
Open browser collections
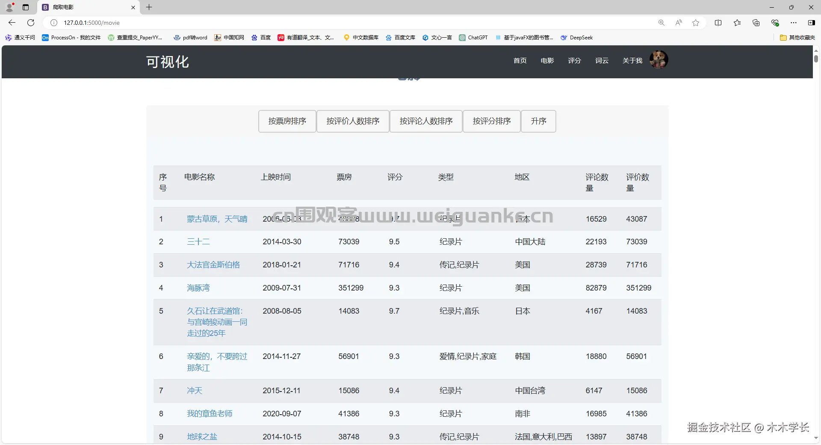pyautogui.click(x=756, y=23)
